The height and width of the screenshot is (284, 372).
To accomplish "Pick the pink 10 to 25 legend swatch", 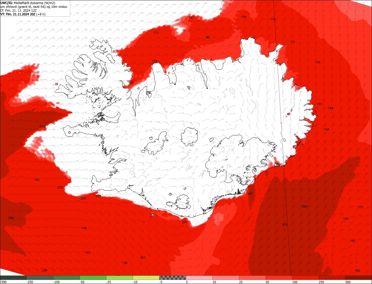I will [226, 277].
